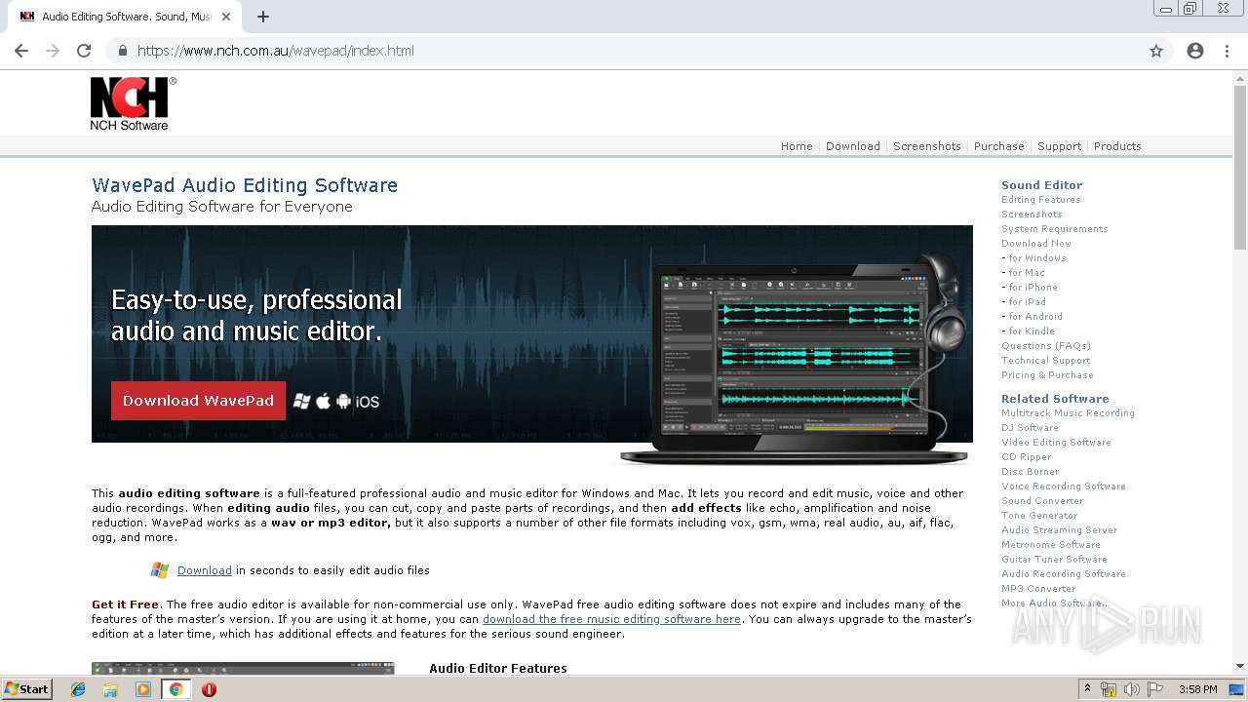
Task: Open the Screenshots navigation item
Action: point(927,146)
